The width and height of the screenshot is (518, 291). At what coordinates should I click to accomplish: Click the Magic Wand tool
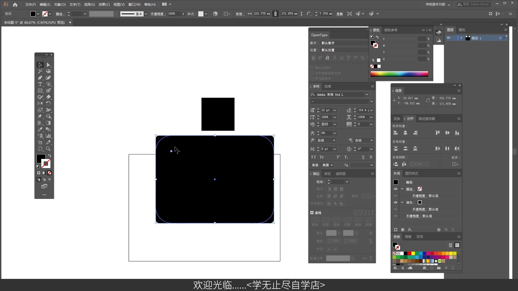pos(40,71)
